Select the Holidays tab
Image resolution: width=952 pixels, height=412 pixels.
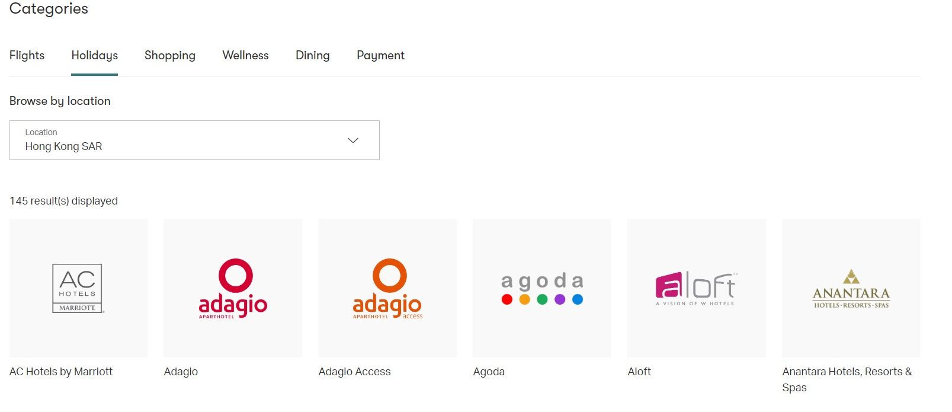tap(95, 55)
